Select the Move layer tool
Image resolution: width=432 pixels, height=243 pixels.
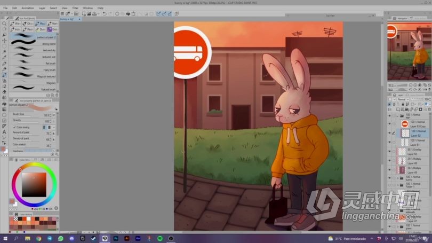click(4, 41)
